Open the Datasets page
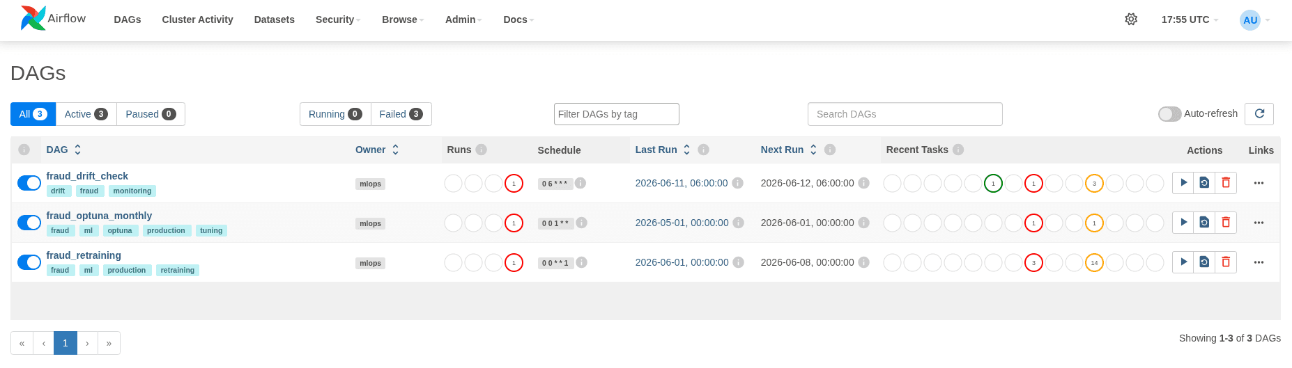The width and height of the screenshot is (1292, 368). [275, 19]
